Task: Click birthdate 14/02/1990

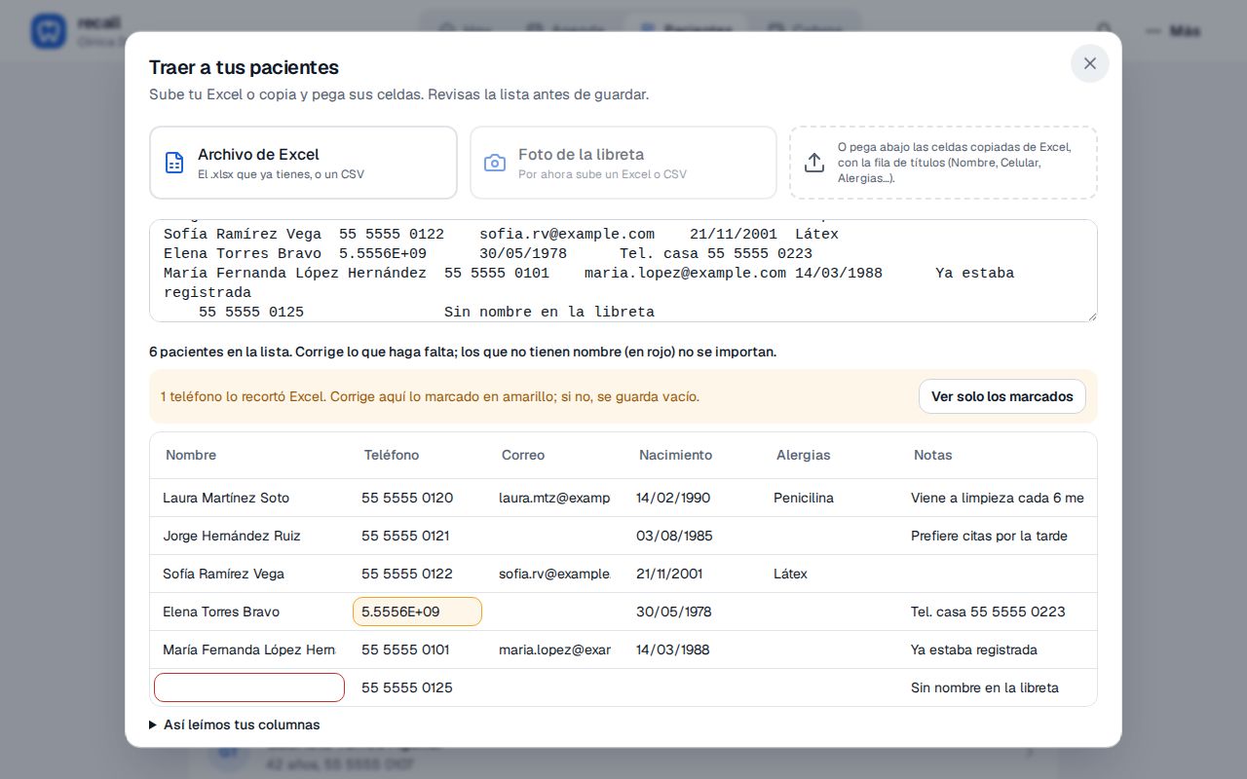Action: [x=692, y=498]
